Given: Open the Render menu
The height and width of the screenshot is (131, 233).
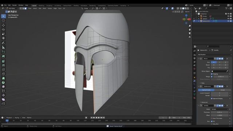Looking at the screenshot, I should 15,5.
